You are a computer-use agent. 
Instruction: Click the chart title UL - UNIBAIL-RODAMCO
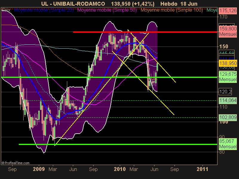pos(73,4)
